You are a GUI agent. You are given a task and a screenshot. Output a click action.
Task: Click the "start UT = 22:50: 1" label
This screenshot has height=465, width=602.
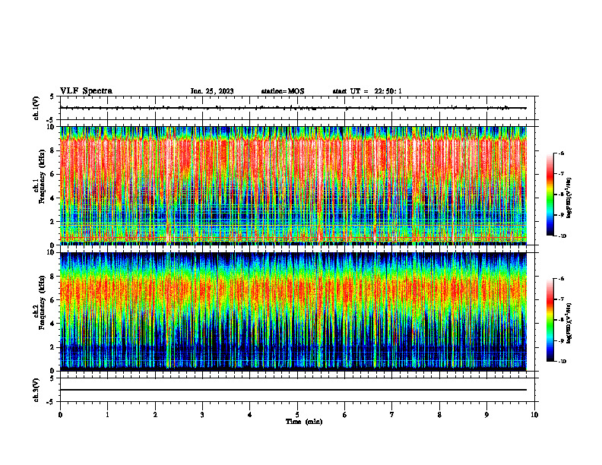click(367, 91)
